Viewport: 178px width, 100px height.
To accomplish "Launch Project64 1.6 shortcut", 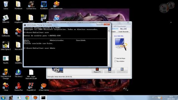I will (x=31, y=87).
